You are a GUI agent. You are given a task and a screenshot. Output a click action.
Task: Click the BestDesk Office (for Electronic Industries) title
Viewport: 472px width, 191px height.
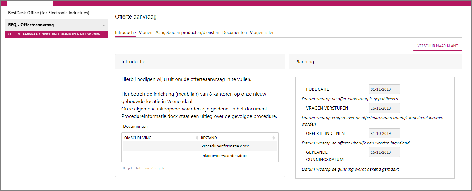[49, 13]
